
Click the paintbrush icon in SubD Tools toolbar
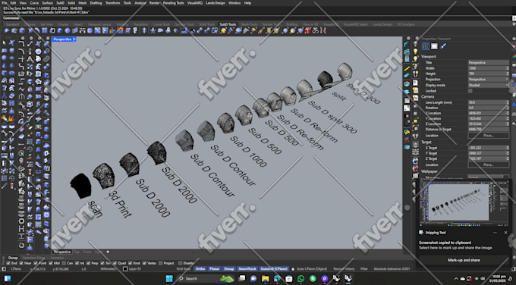pos(261,30)
